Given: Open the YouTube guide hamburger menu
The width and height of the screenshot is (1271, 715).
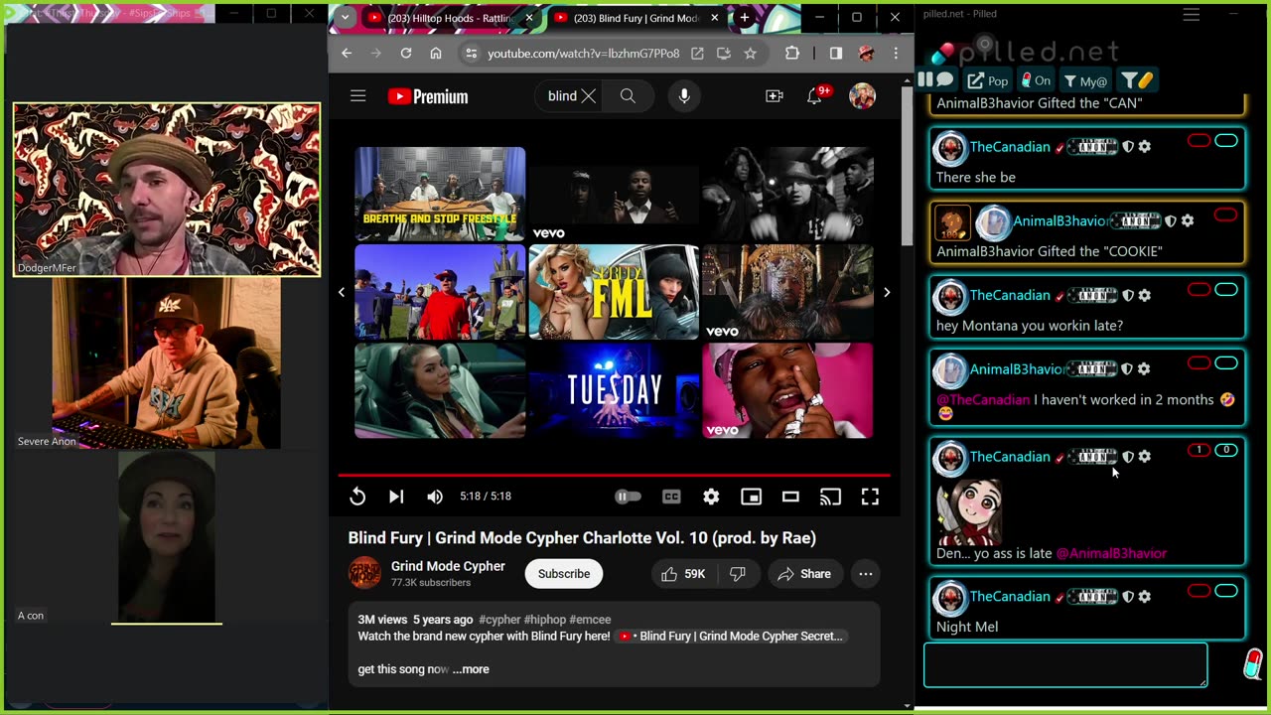Looking at the screenshot, I should (358, 96).
